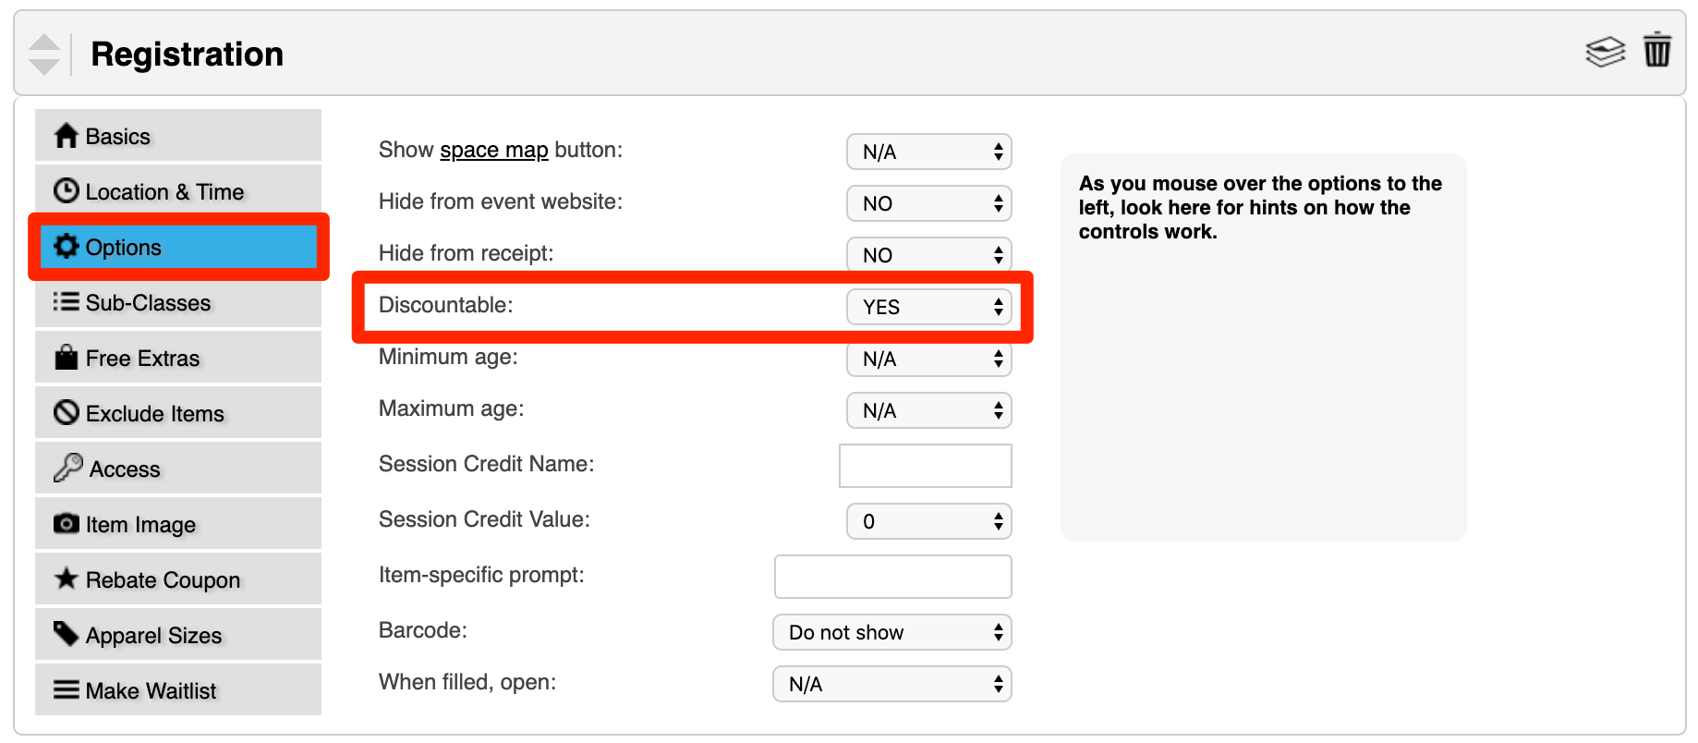
Task: Click the move-down arrow beside Registration
Action: [x=44, y=67]
